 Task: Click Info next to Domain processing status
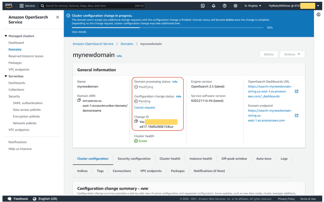(175, 82)
